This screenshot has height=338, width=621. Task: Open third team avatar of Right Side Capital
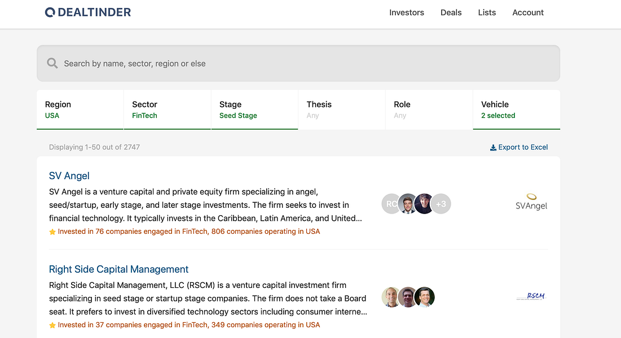pyautogui.click(x=425, y=297)
